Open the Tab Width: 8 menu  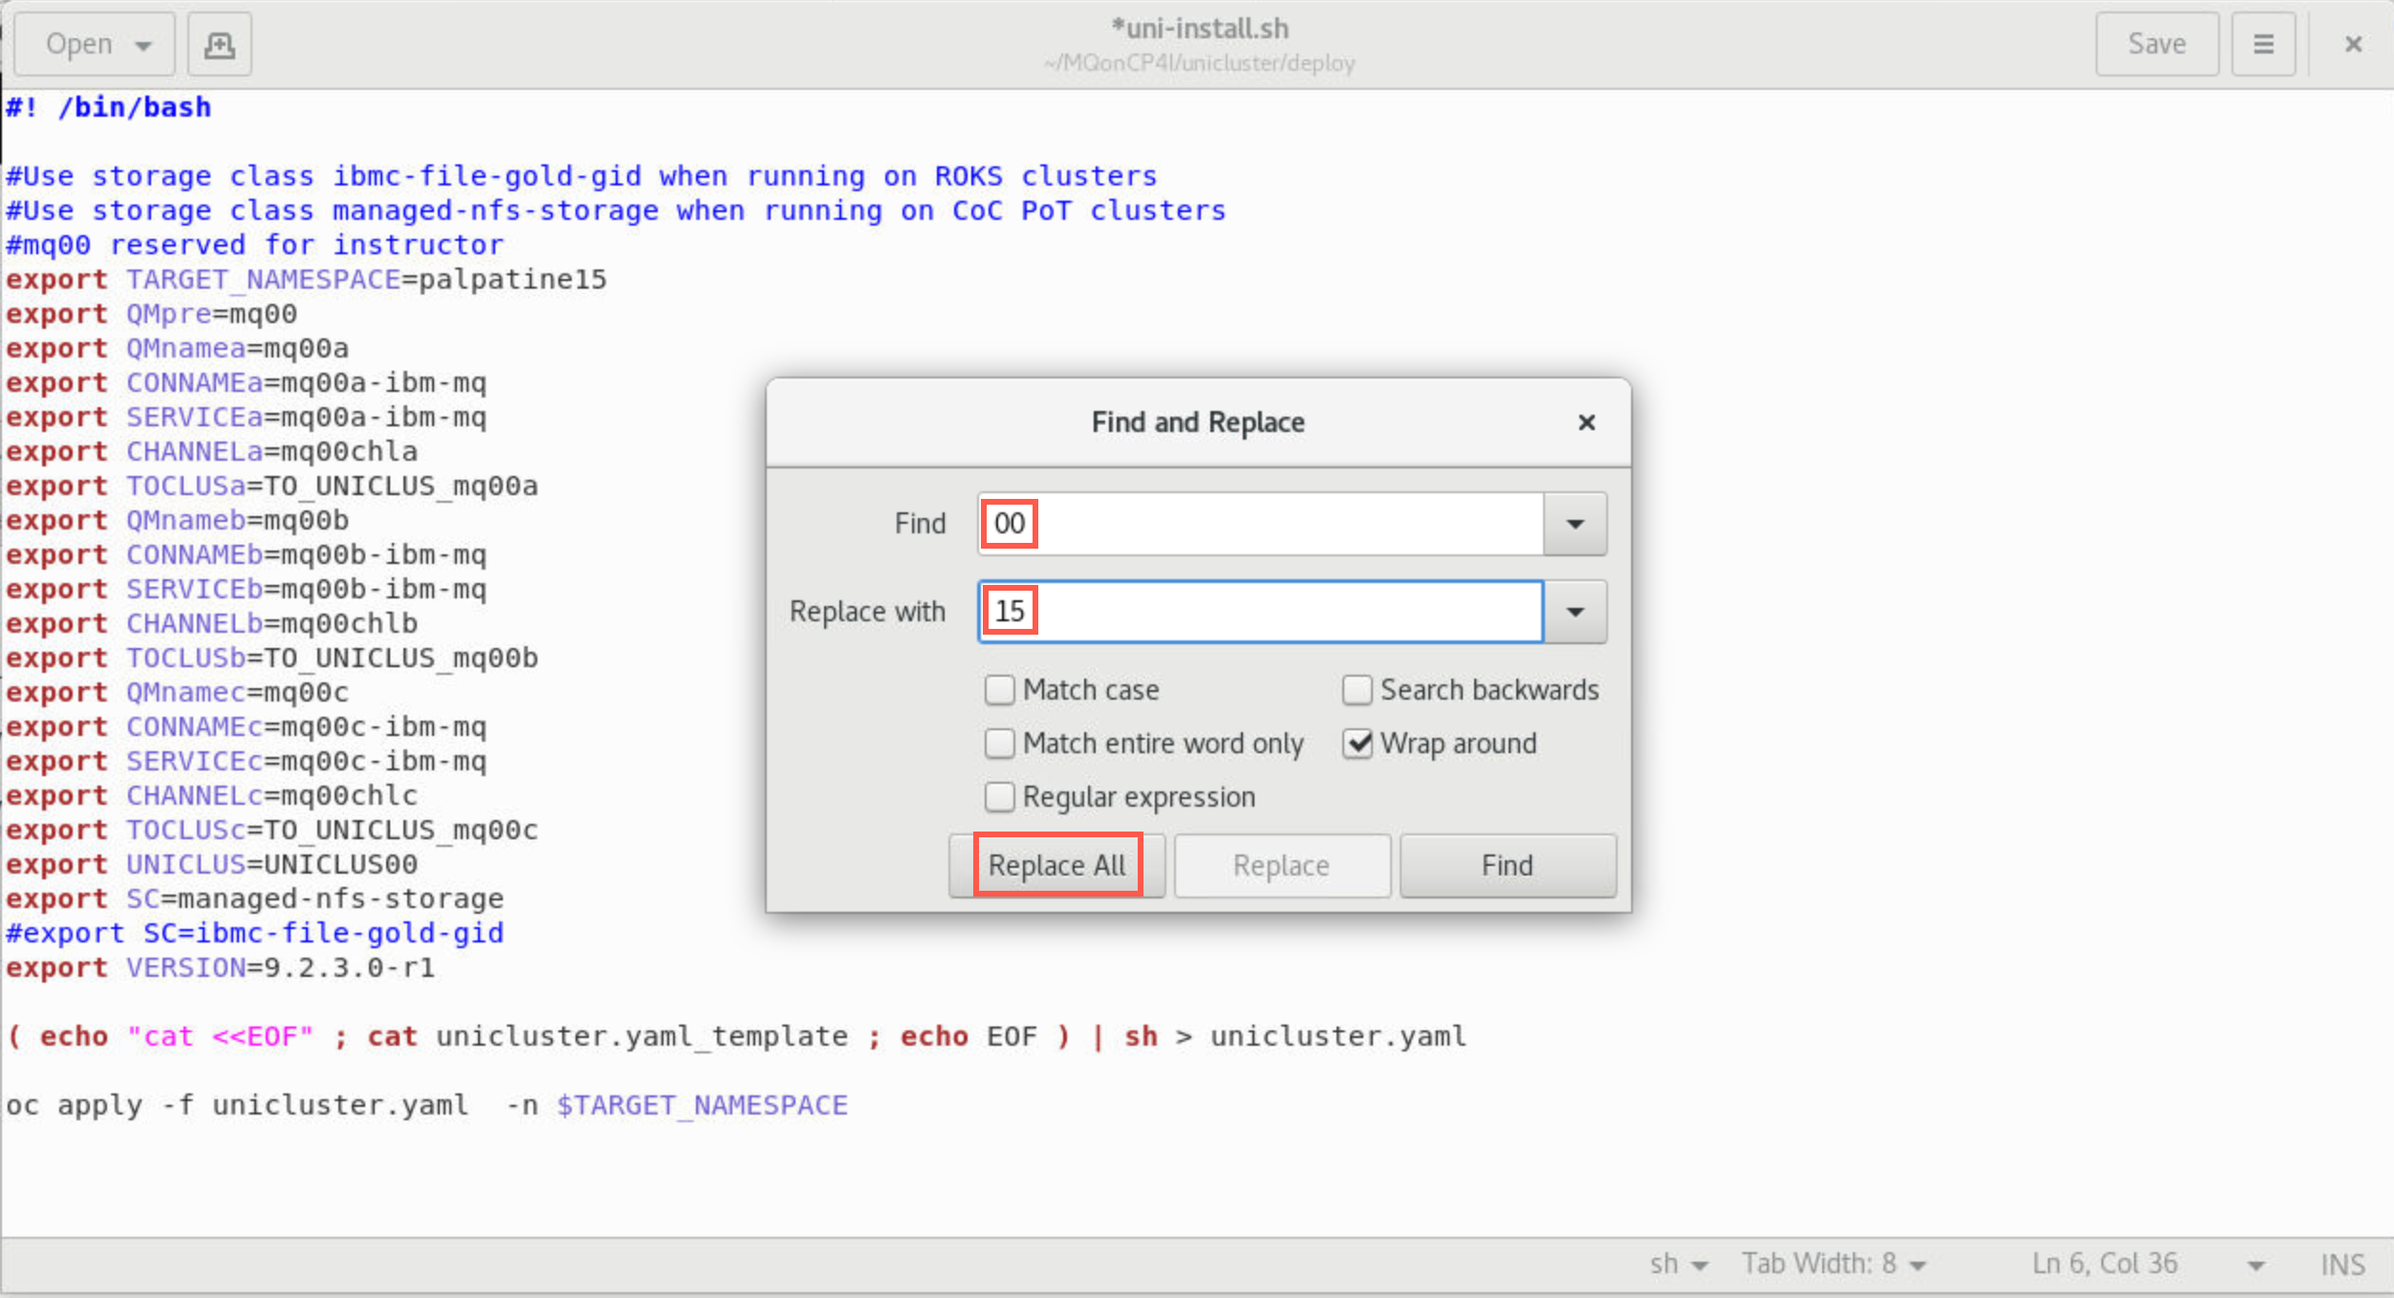click(x=1833, y=1264)
